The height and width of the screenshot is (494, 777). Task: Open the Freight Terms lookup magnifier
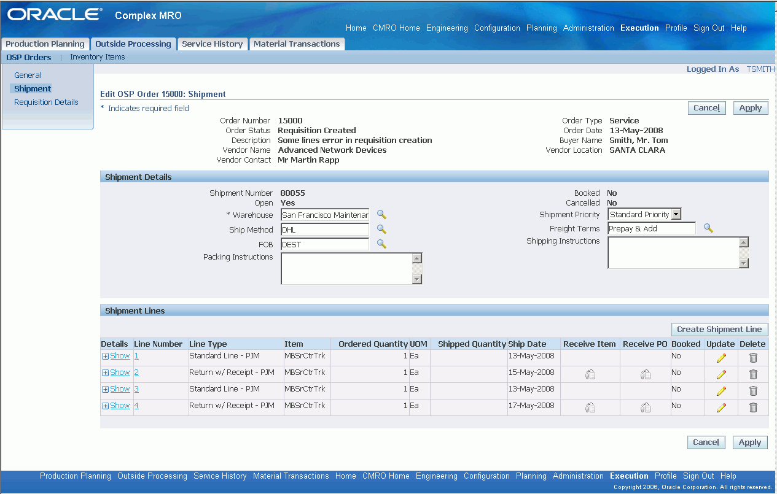(x=708, y=228)
